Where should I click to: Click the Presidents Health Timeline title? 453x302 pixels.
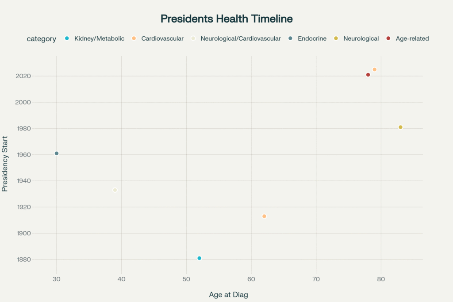click(226, 19)
